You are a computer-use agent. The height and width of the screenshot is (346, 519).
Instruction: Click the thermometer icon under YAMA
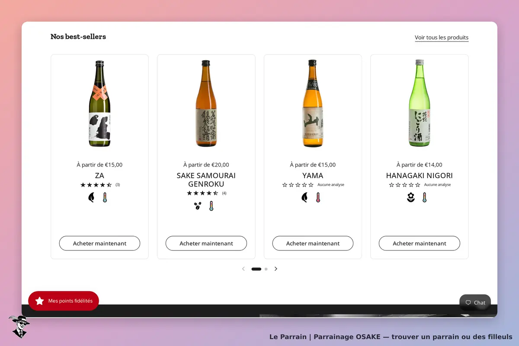coord(318,198)
